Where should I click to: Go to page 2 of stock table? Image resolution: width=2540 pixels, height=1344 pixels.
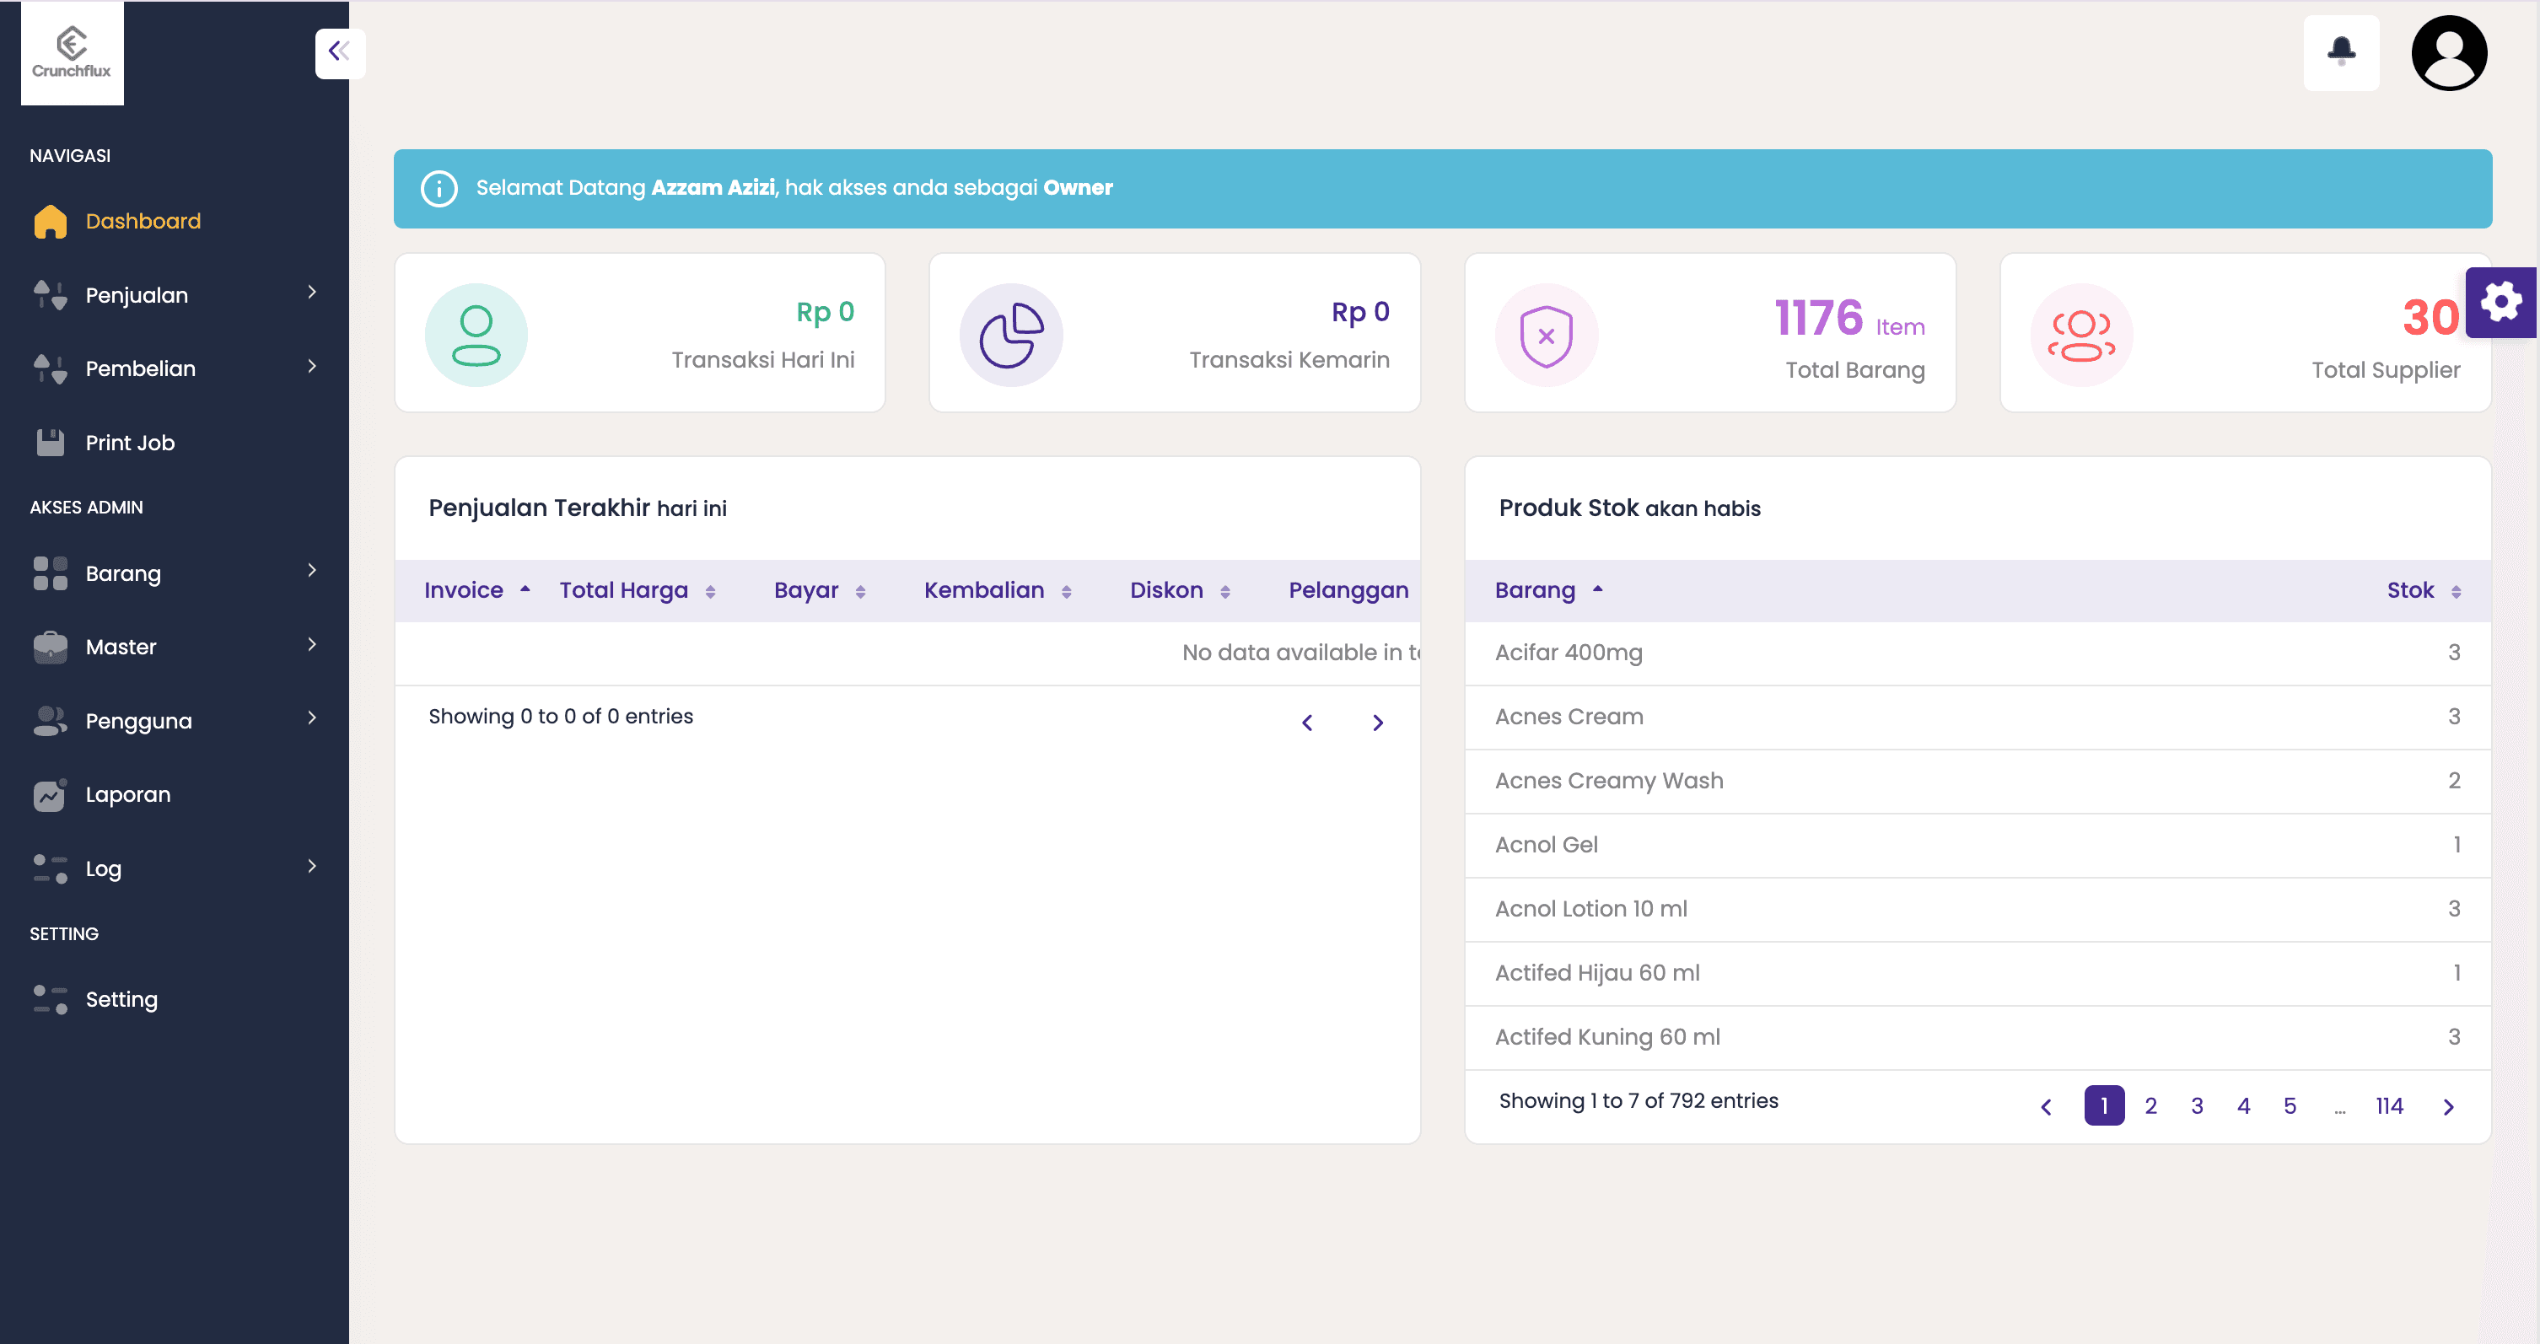tap(2150, 1105)
